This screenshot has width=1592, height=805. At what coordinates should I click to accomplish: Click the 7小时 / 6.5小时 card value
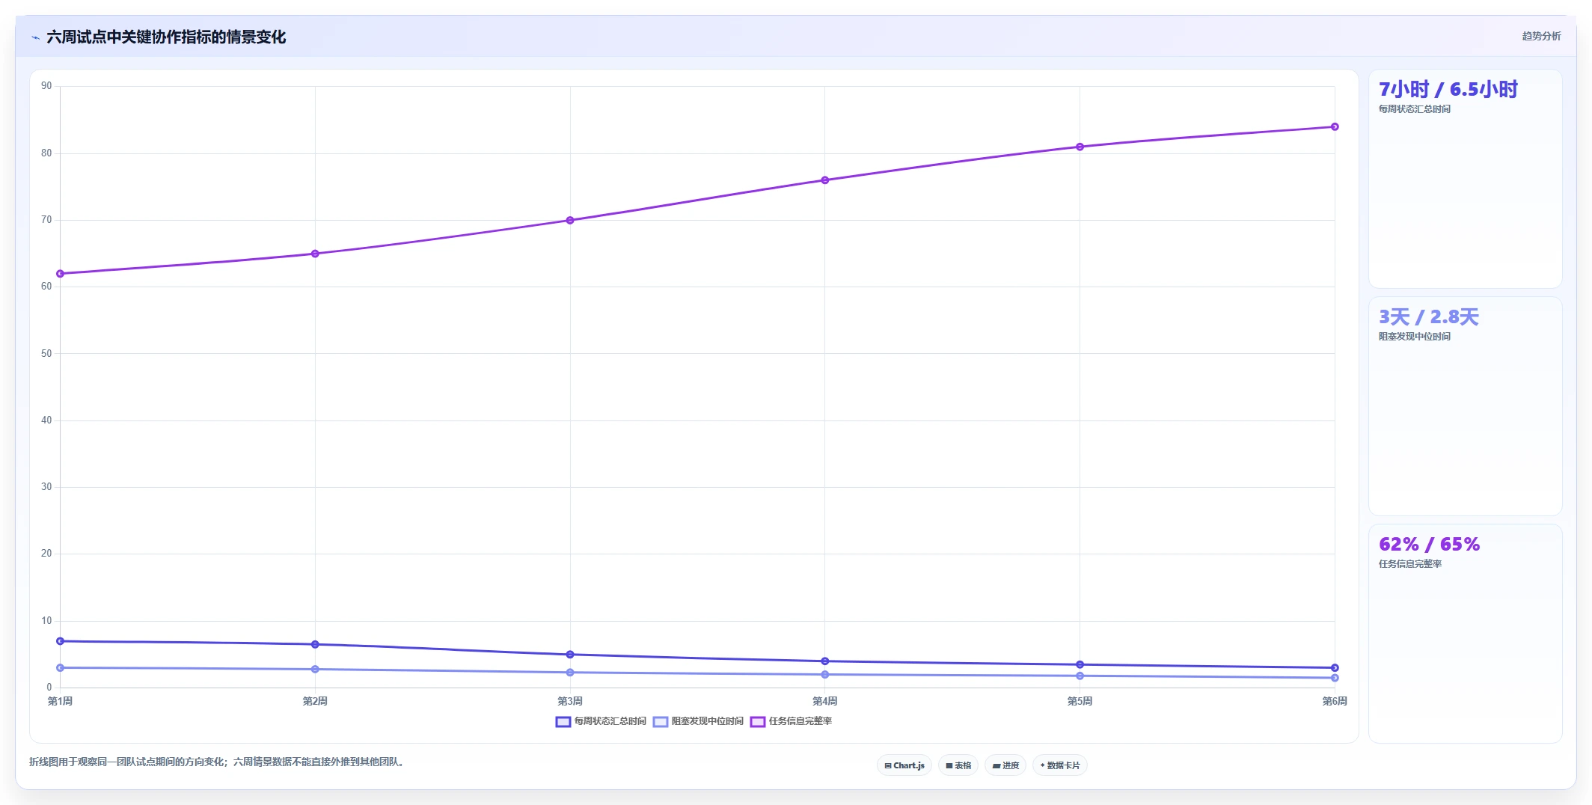pyautogui.click(x=1448, y=90)
